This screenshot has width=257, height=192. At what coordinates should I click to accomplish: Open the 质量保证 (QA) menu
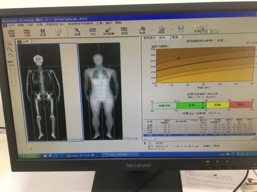click(x=55, y=24)
